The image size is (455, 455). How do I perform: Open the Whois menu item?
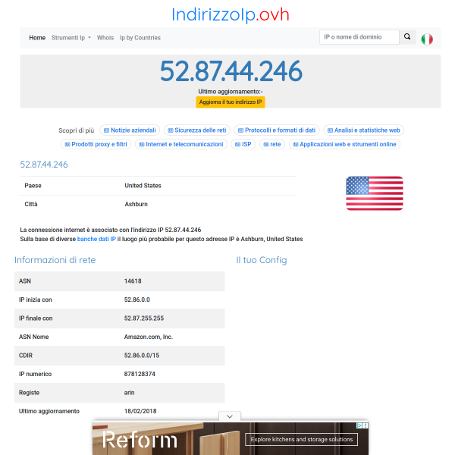105,38
